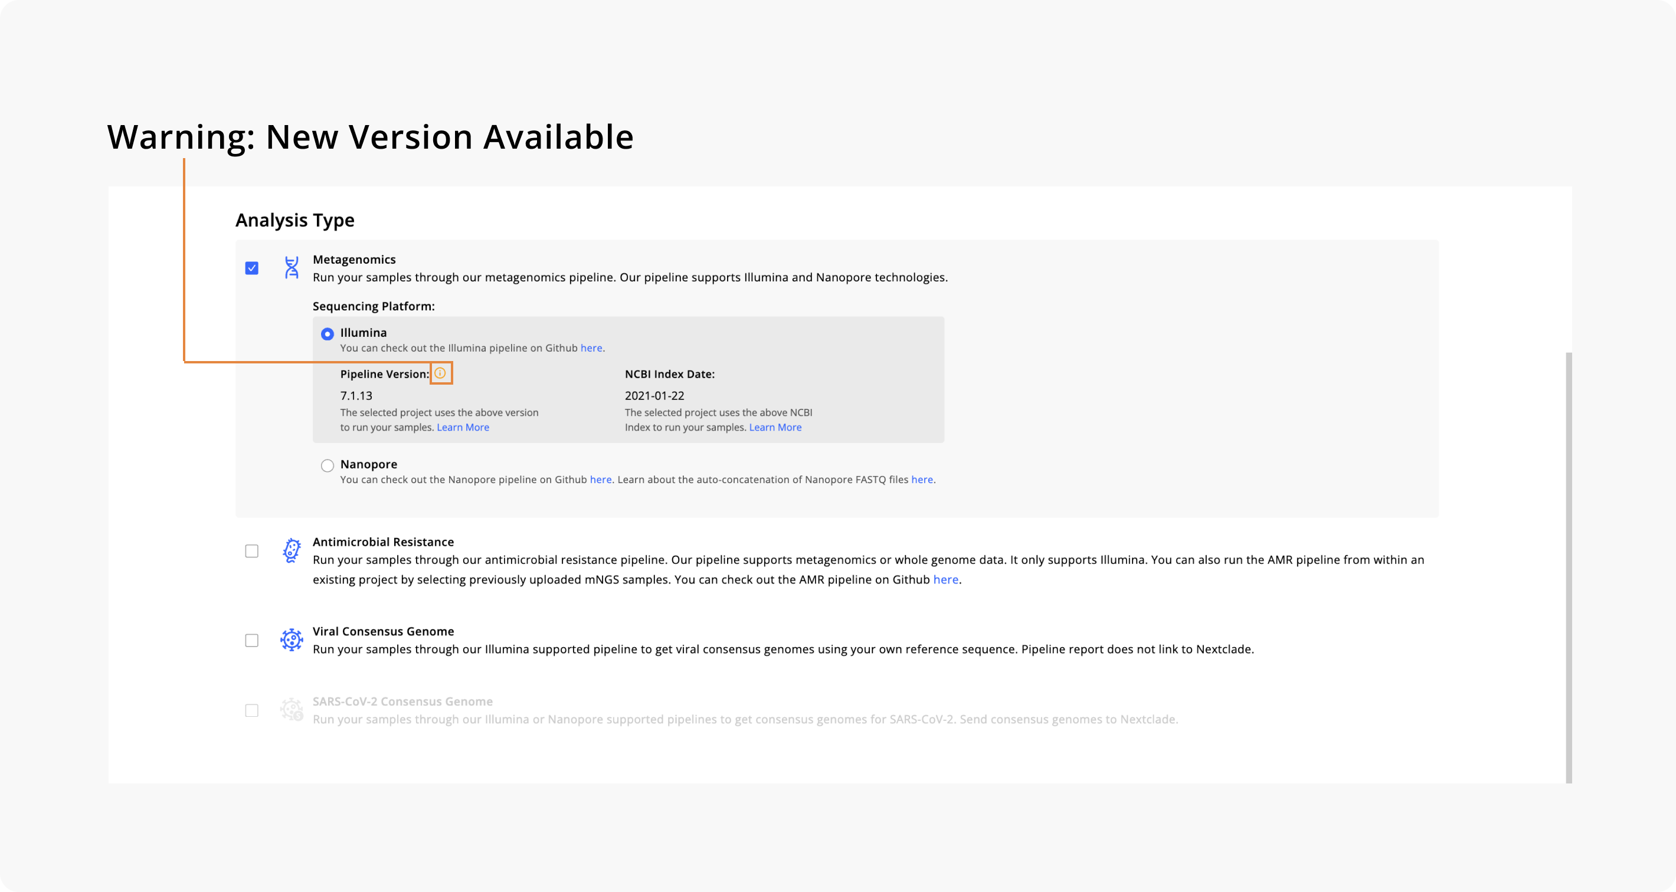1676x892 pixels.
Task: Click the 'NCBI Index Date:' label
Action: pos(669,374)
